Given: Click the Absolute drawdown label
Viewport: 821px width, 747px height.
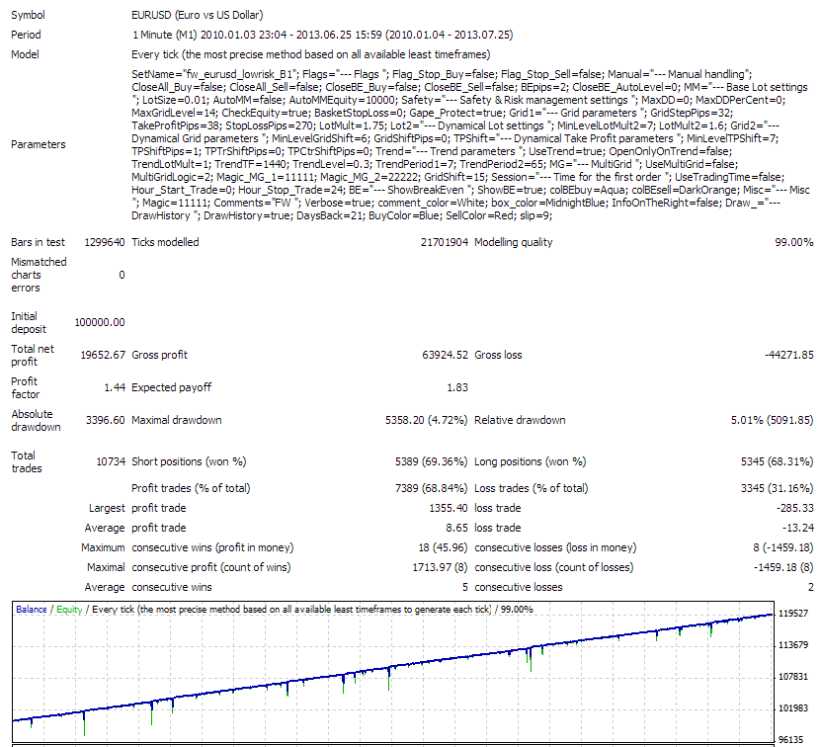Looking at the screenshot, I should (x=36, y=420).
